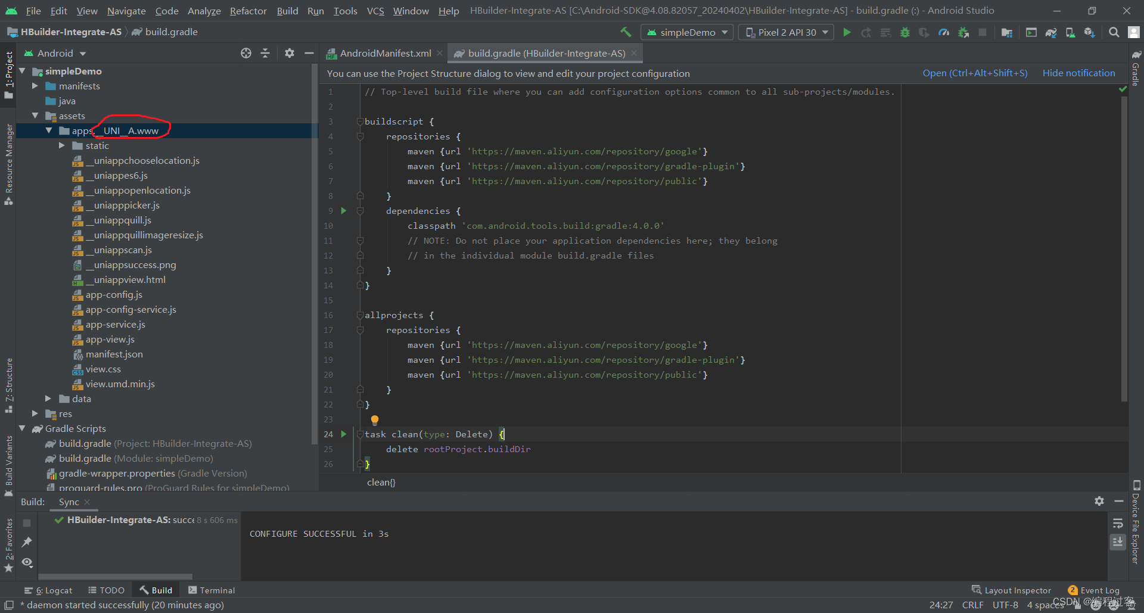Expand the static folder
1144x613 pixels.
point(62,145)
